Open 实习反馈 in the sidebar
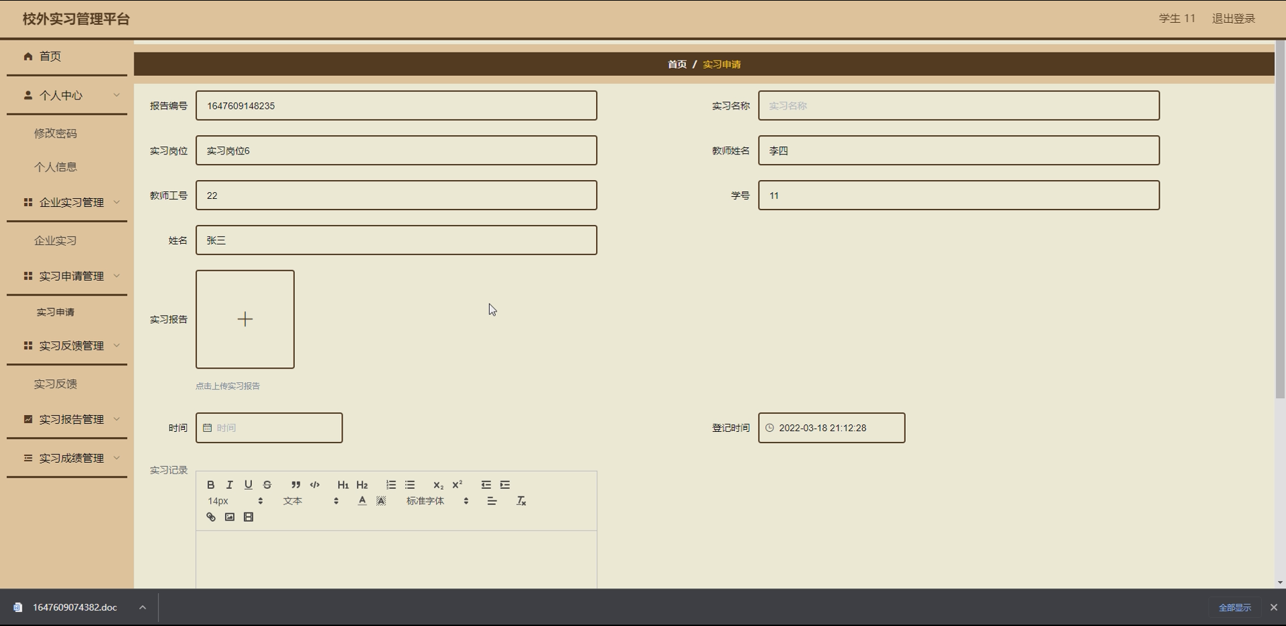The image size is (1286, 626). 56,384
